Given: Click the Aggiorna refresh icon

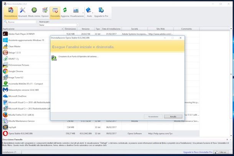Looking at the screenshot, I should point(65,10).
